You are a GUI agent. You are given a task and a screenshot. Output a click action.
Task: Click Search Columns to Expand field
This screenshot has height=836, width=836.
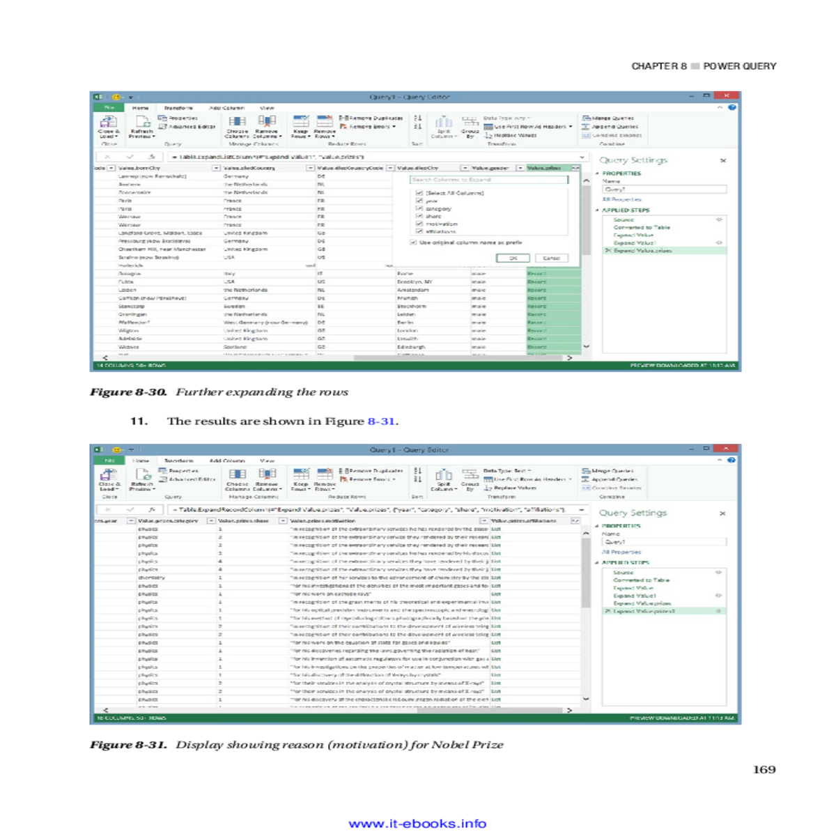[489, 180]
